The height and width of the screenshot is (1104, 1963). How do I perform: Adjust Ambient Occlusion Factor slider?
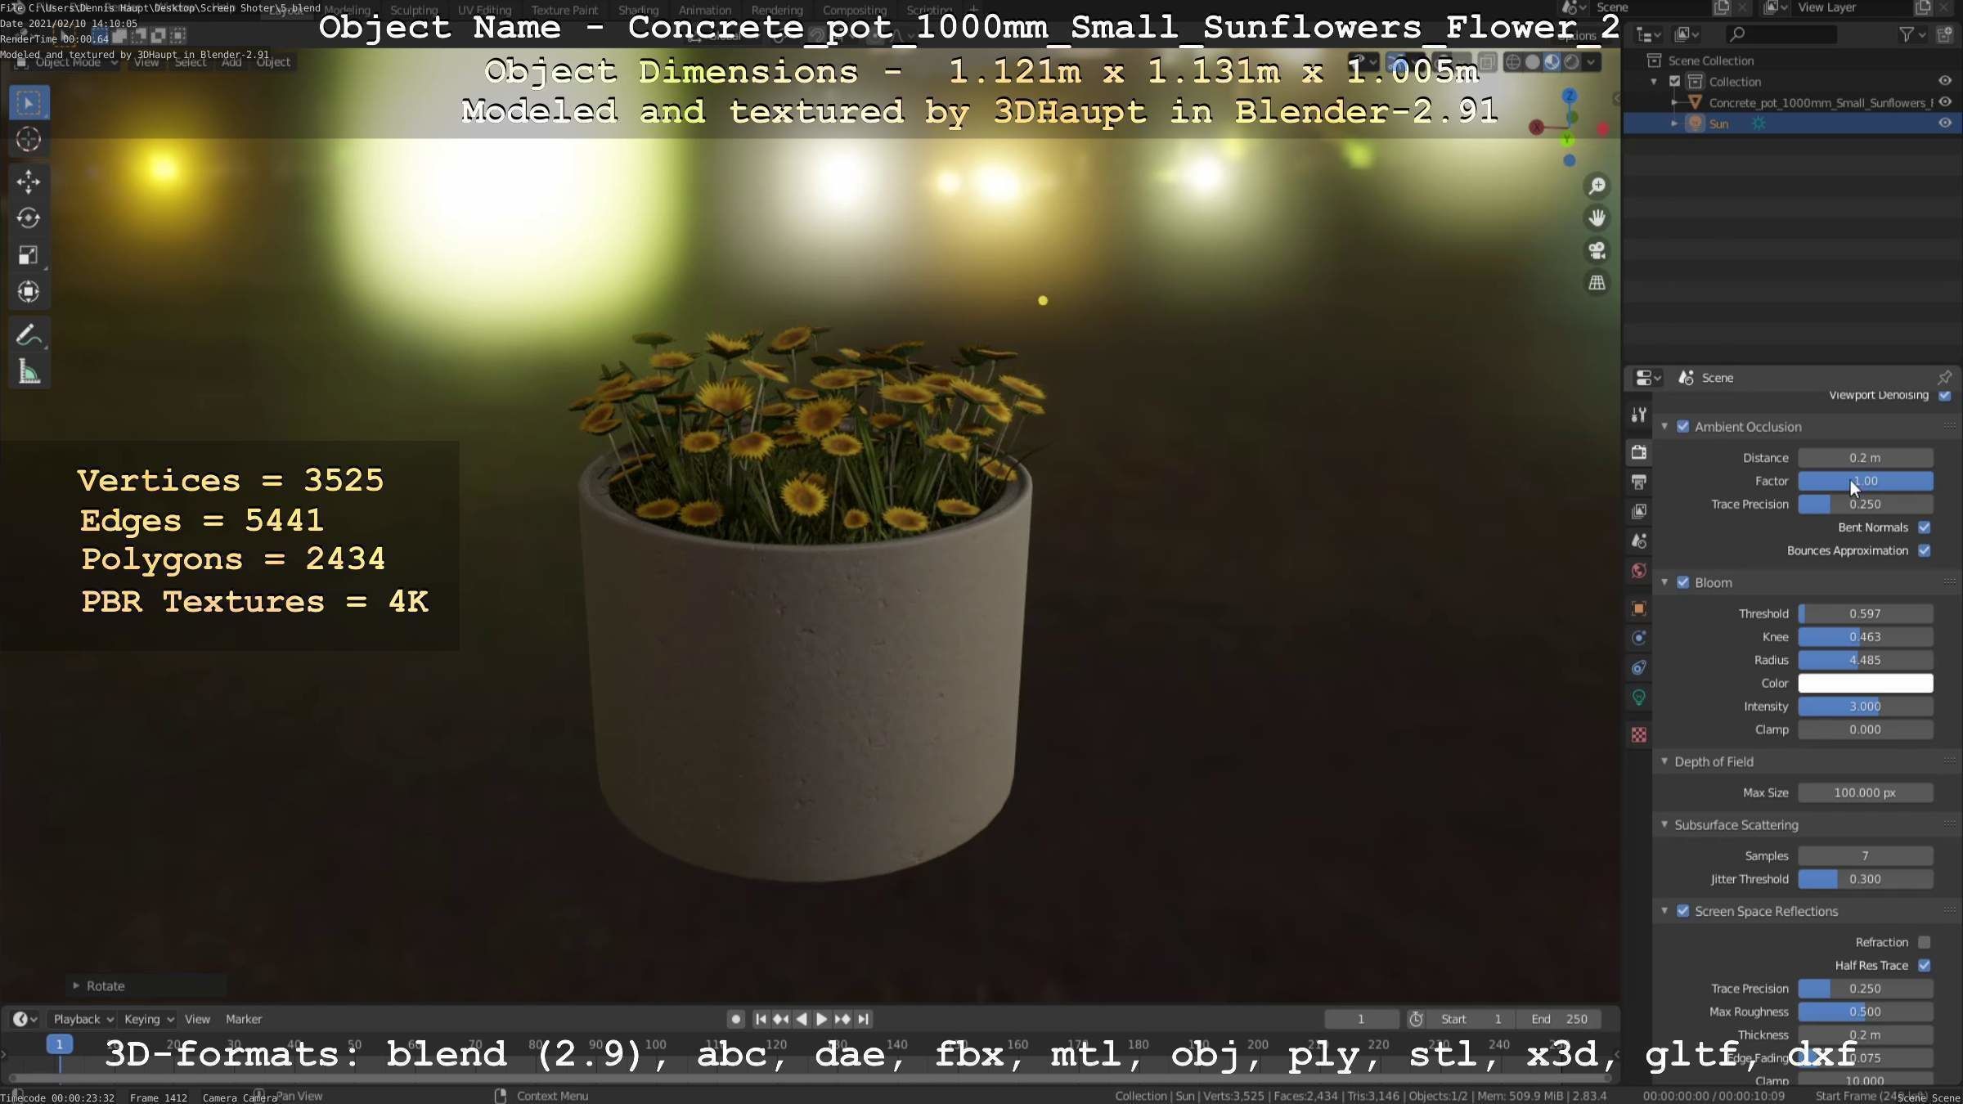[1865, 481]
